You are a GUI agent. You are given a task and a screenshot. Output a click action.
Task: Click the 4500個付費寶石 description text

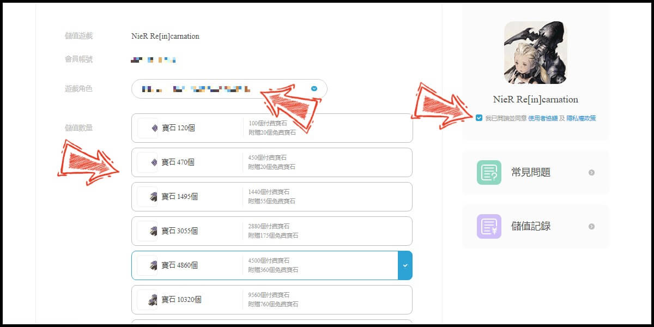point(269,261)
